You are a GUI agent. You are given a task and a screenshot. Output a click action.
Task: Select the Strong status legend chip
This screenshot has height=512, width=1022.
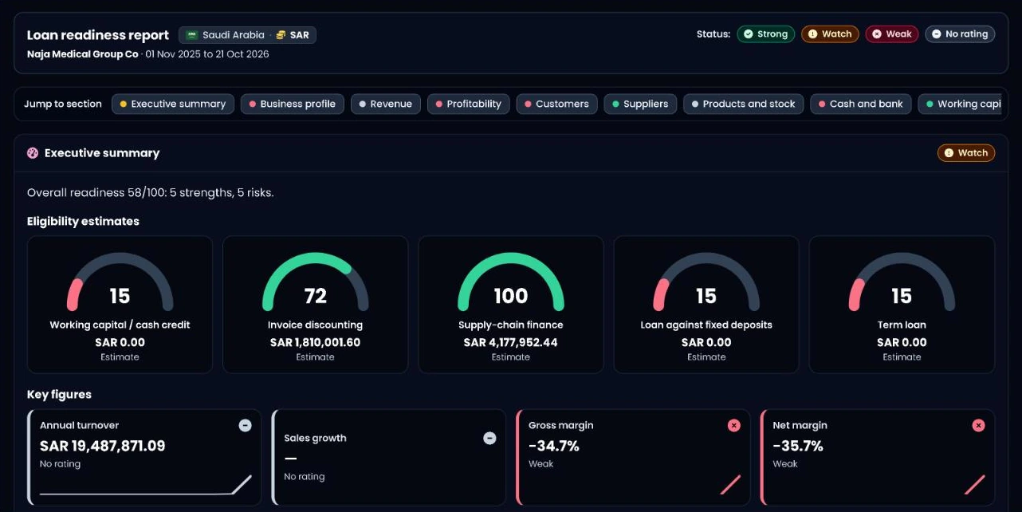[x=765, y=34]
